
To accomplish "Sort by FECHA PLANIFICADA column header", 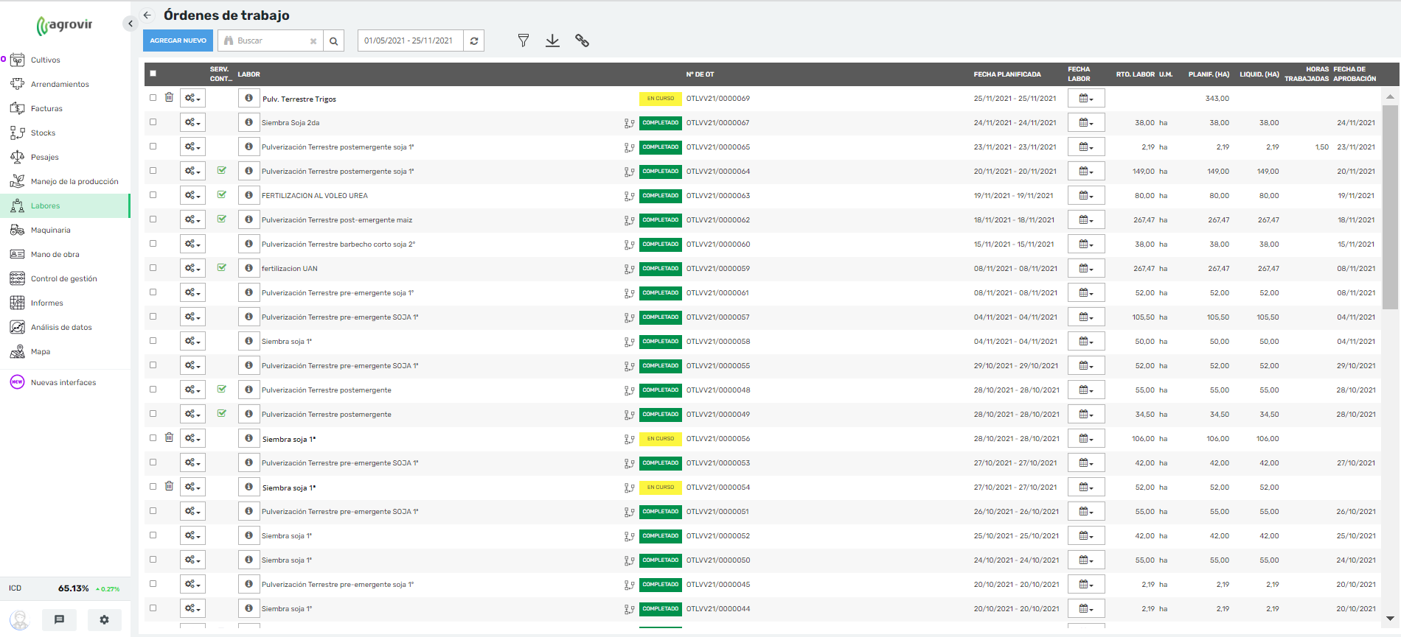I will [1007, 74].
